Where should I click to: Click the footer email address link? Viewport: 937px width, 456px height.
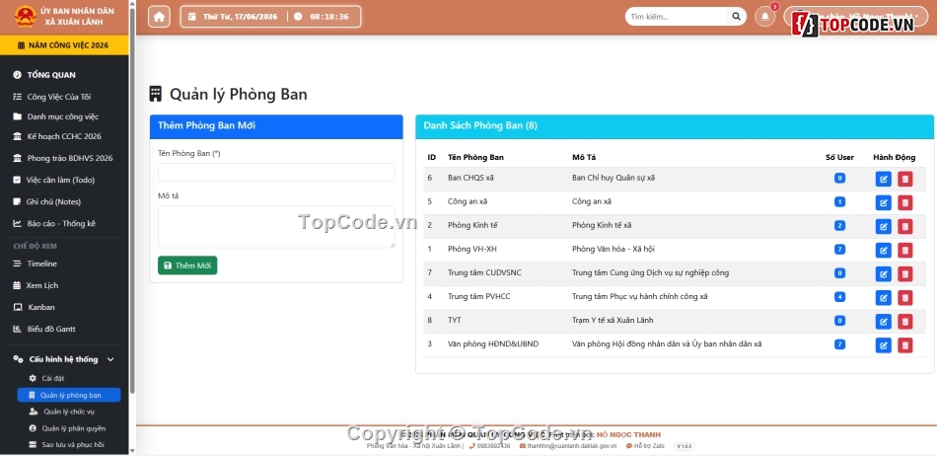coord(568,446)
